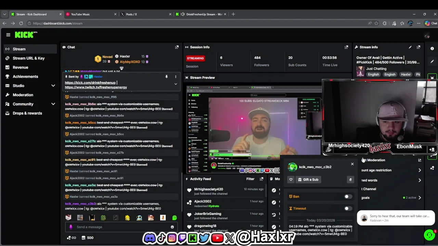Open a new browser tab
The image size is (438, 246).
point(233,14)
